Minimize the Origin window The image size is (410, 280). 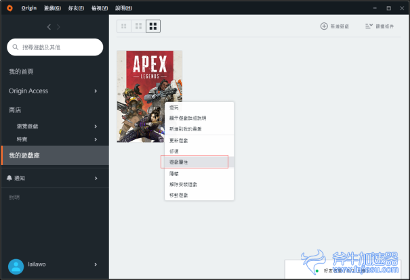[375, 8]
